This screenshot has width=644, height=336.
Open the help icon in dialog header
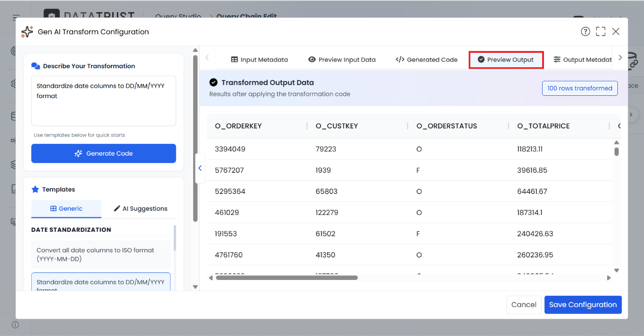(585, 31)
